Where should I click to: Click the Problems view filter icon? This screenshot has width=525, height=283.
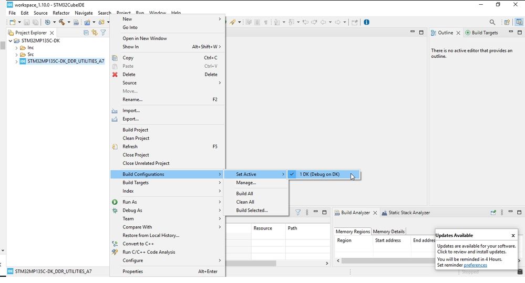coord(297,213)
